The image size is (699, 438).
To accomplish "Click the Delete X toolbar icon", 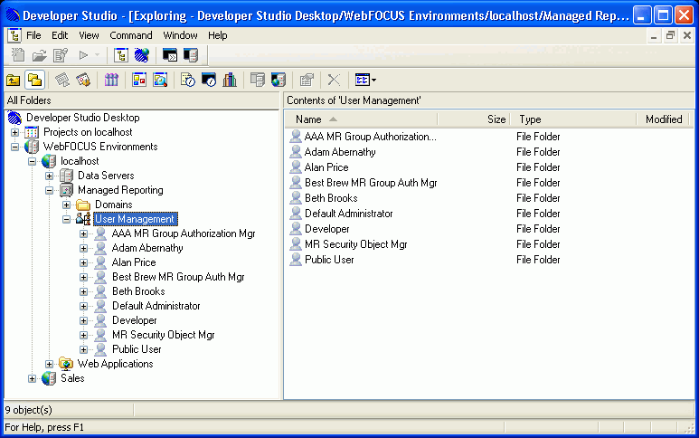I will click(334, 81).
